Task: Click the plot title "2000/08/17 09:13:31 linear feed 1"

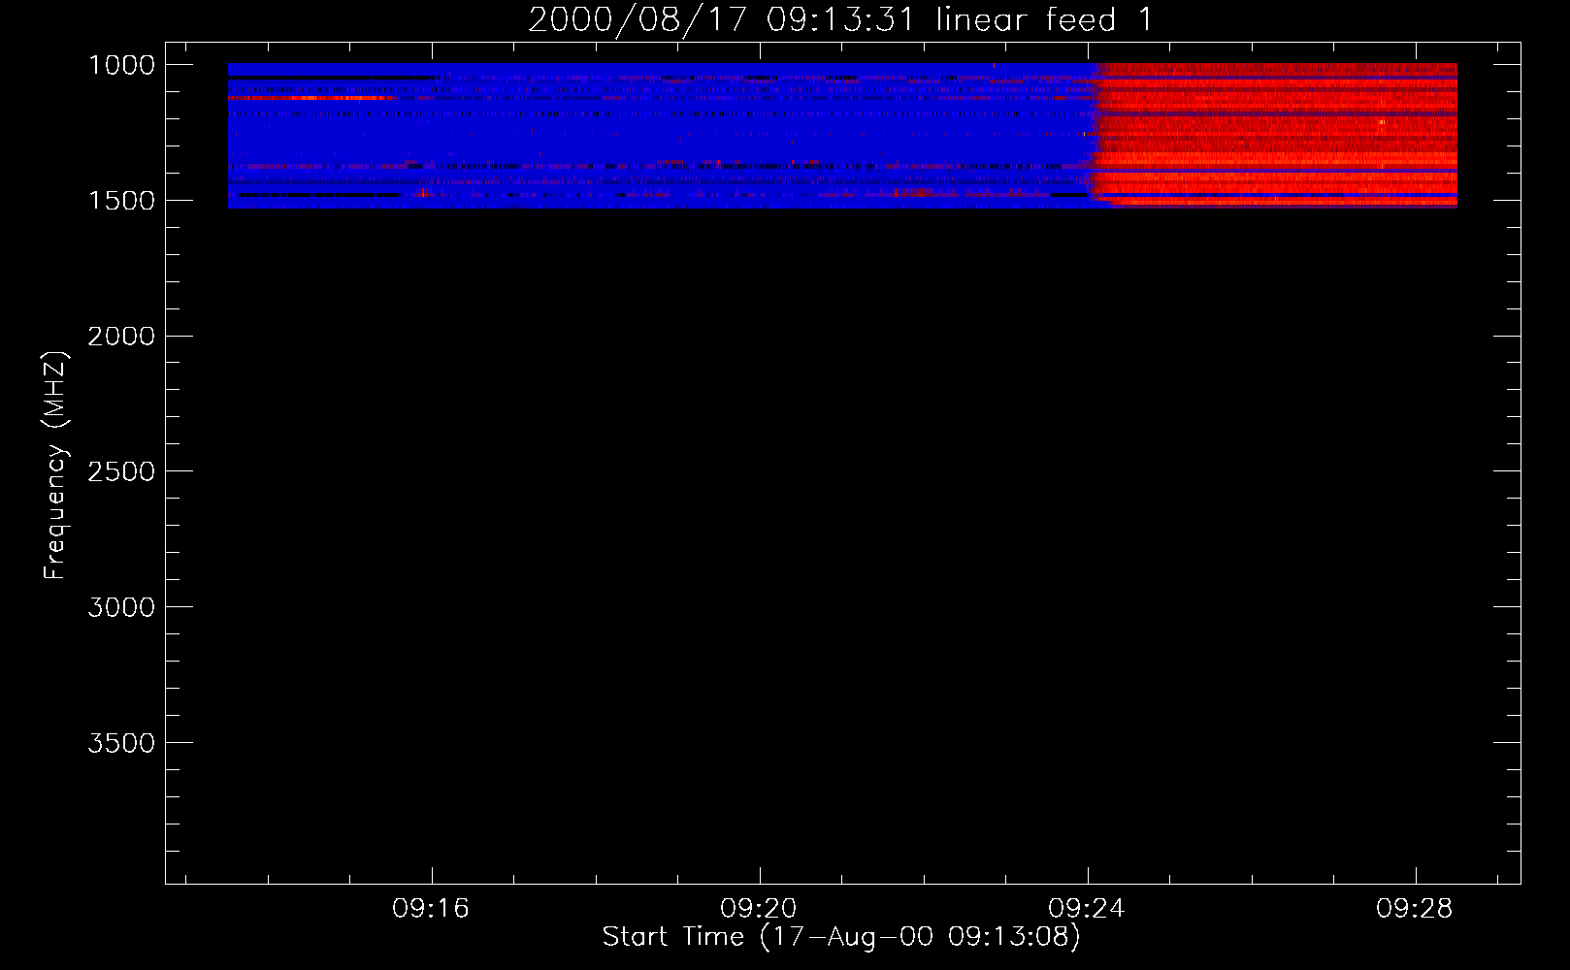Action: click(840, 19)
